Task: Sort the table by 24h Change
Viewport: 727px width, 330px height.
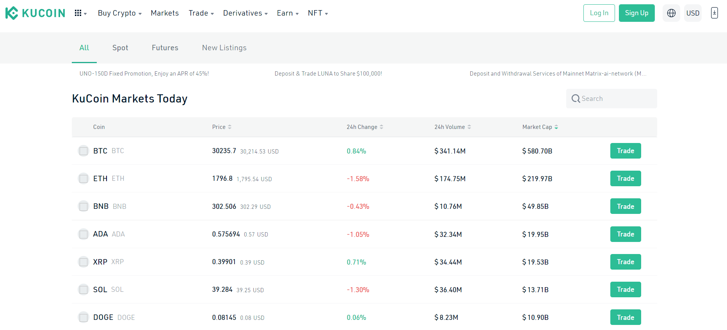Action: (x=365, y=127)
